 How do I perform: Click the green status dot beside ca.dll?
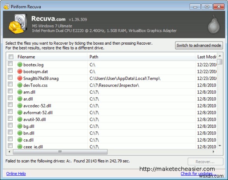pyautogui.click(x=20, y=140)
